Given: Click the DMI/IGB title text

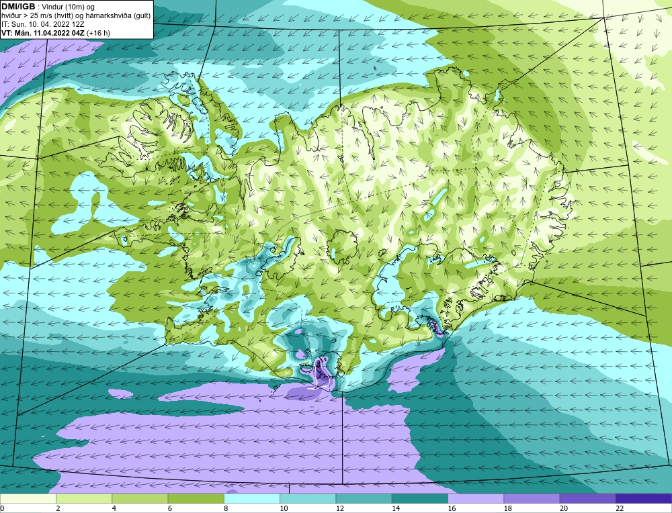Looking at the screenshot, I should pyautogui.click(x=18, y=7).
